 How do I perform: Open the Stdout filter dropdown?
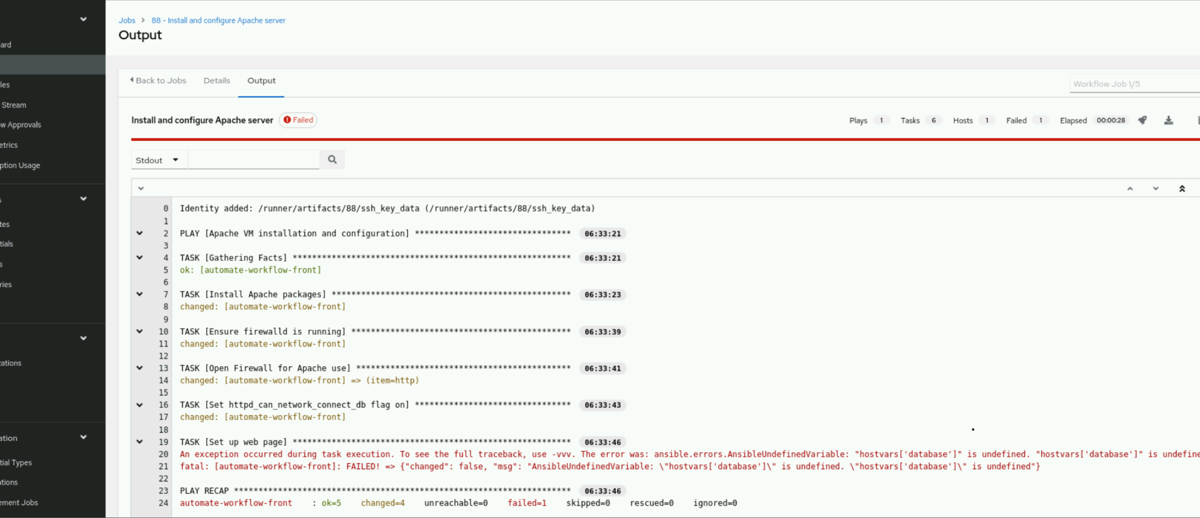tap(159, 160)
